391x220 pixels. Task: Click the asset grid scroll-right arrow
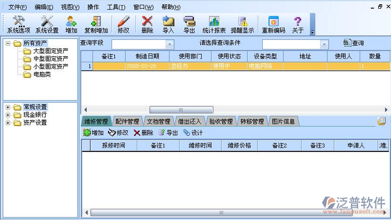click(x=386, y=109)
